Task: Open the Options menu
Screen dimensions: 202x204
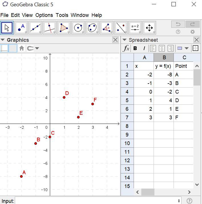Action: (44, 15)
